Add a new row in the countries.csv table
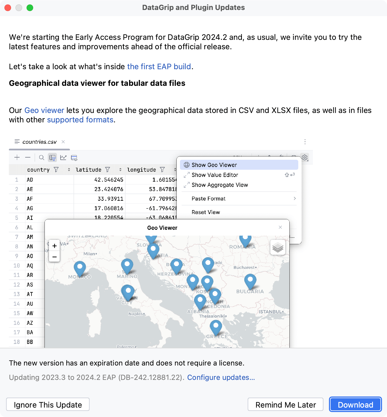The width and height of the screenshot is (387, 417). [17, 157]
